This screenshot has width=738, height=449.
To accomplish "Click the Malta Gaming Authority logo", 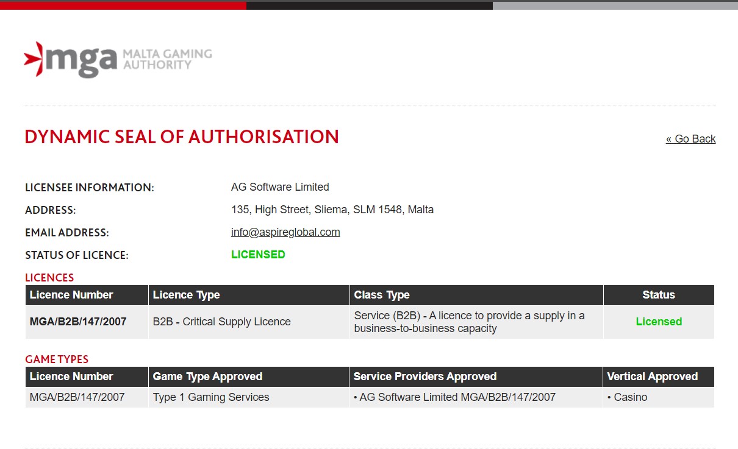I will click(118, 59).
